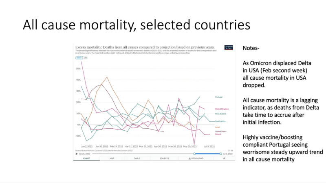Highlight the South Africa line label
326x183 pixels.
tap(220, 121)
